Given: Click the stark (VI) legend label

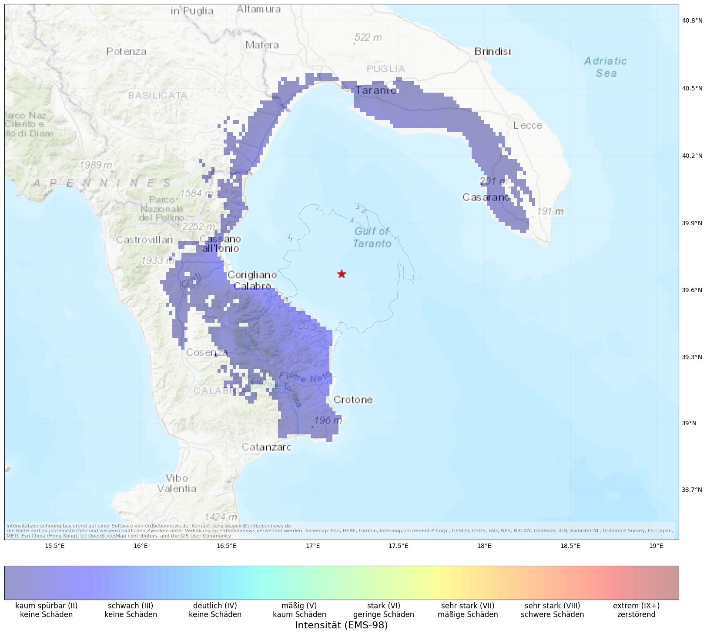Looking at the screenshot, I should coord(384,605).
